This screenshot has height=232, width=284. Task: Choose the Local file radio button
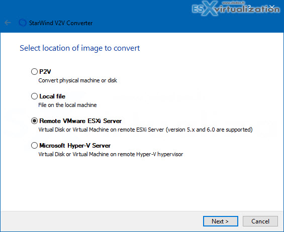34,96
